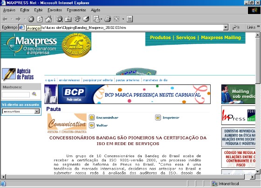Open the Mail toolbar icon
Screen dimensions: 261x188
click(96, 19)
